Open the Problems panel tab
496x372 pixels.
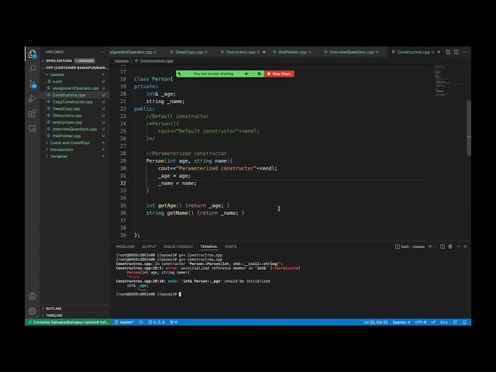(125, 246)
